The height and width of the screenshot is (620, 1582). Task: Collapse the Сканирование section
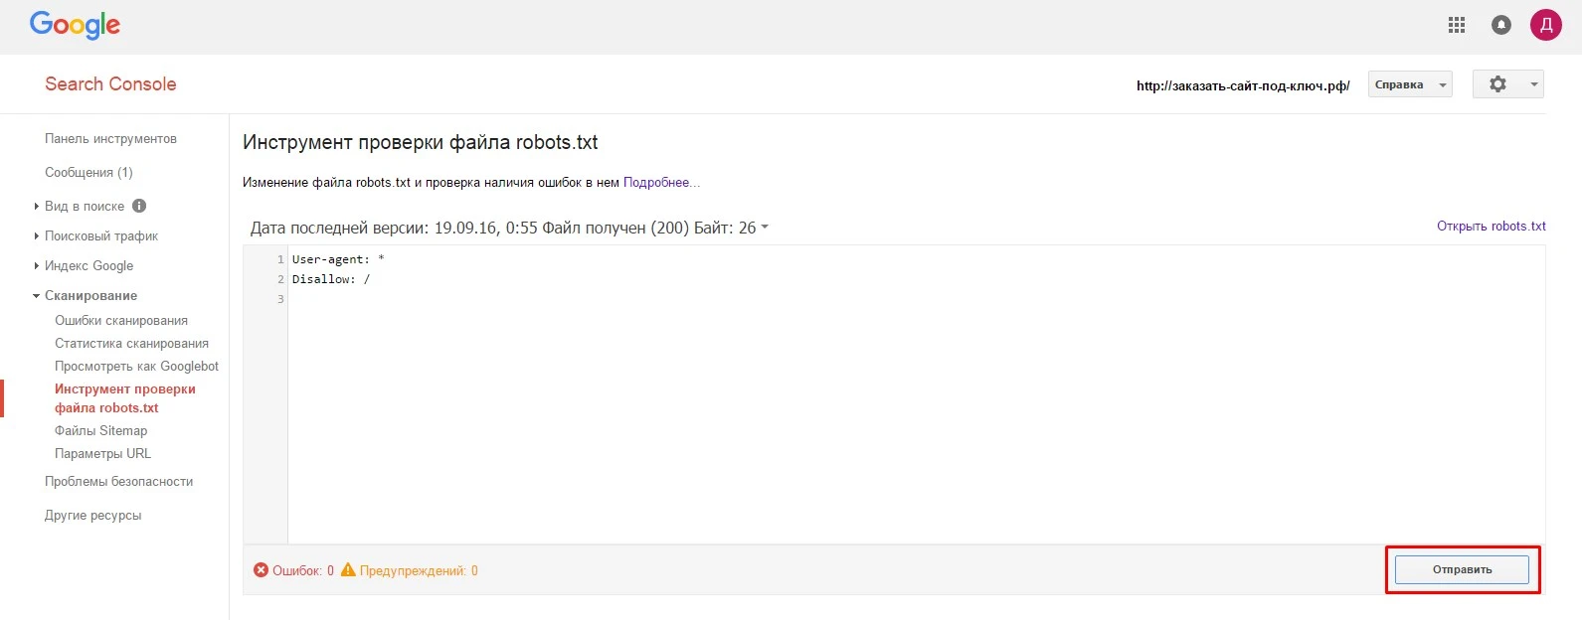[90, 295]
